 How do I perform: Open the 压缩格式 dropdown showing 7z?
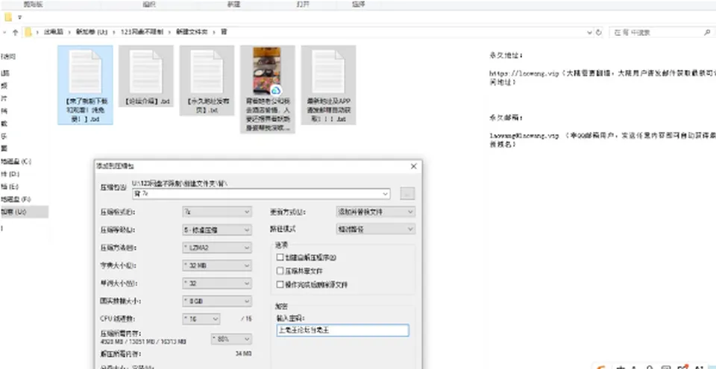217,212
